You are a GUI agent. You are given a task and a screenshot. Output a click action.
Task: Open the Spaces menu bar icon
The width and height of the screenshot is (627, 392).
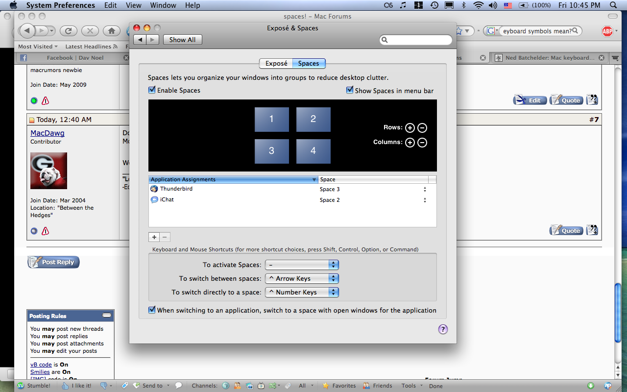pos(419,5)
